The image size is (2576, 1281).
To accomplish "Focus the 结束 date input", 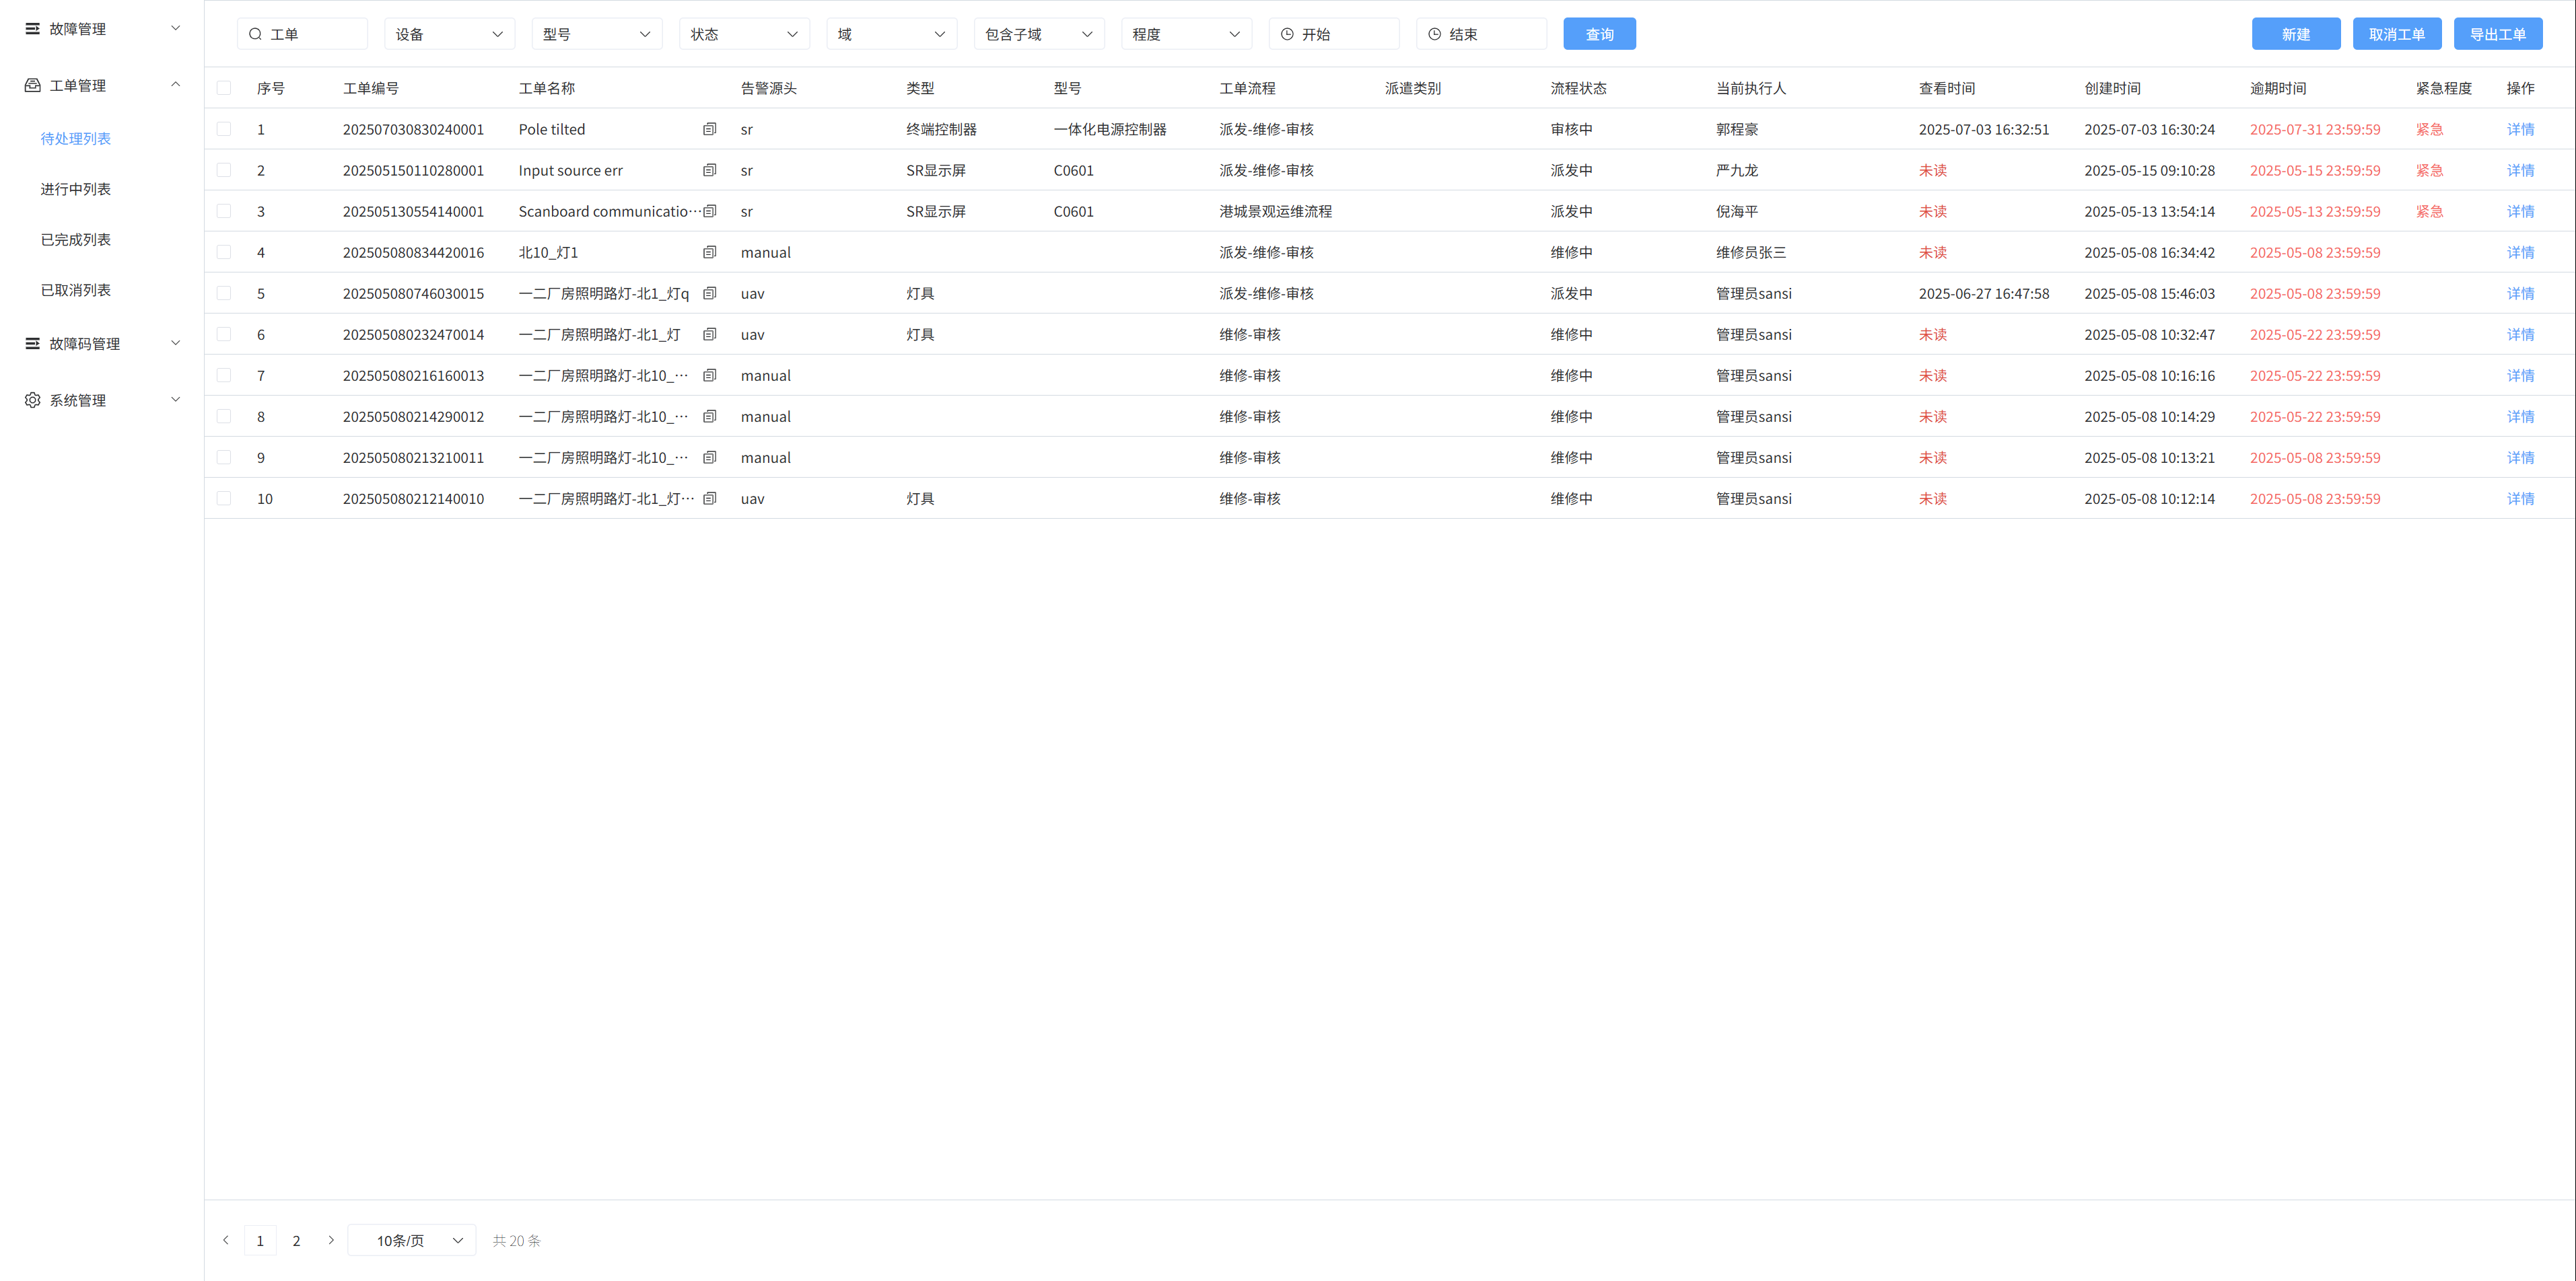I will tap(1481, 34).
